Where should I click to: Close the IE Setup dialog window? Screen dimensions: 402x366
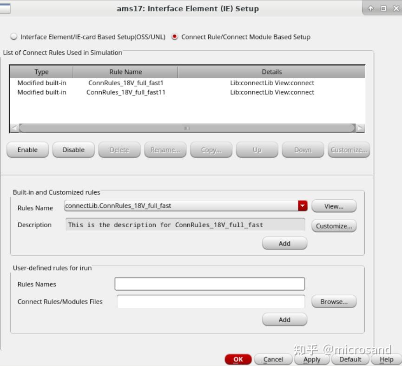(396, 8)
